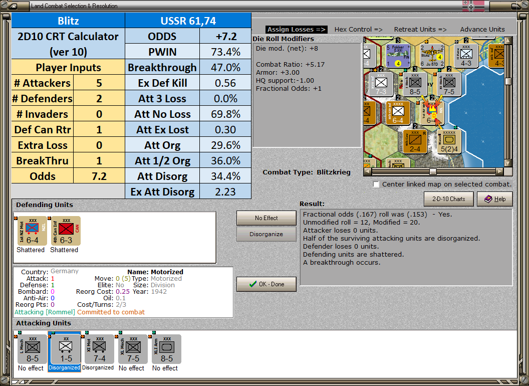
Task: Go to the Hex Control step
Action: [358, 30]
